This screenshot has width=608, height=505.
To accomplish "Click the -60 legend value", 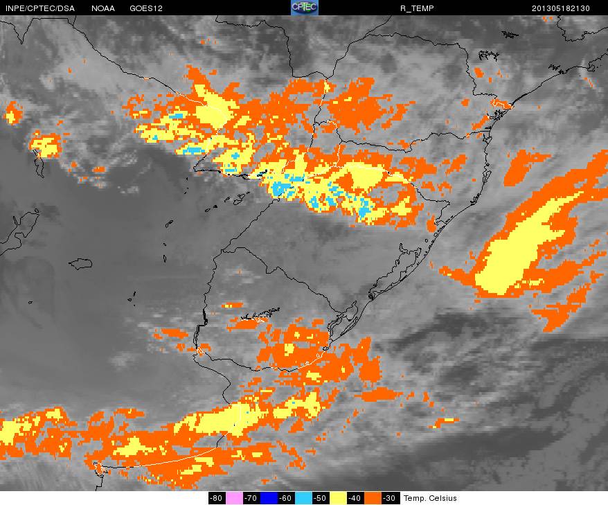I will pyautogui.click(x=286, y=498).
